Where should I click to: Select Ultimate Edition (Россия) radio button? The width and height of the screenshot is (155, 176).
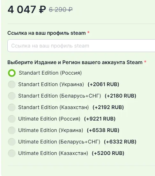point(12,119)
